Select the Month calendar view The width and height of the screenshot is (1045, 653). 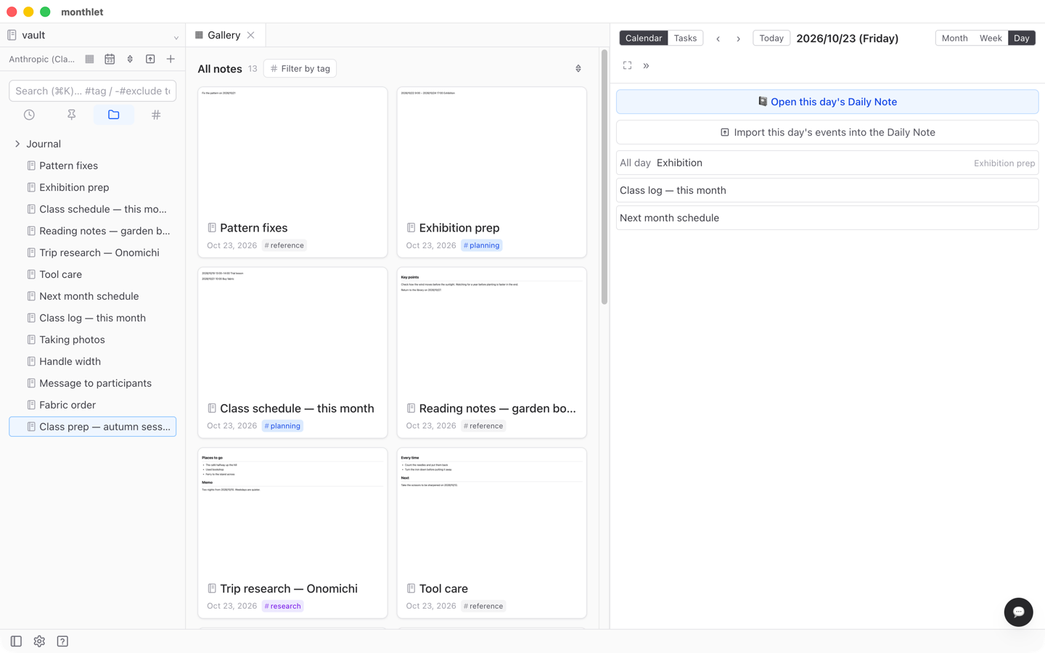click(x=954, y=38)
